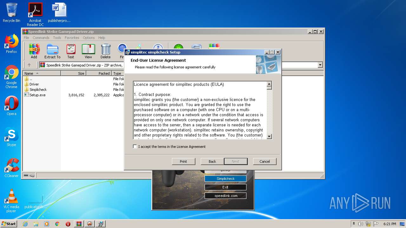Image resolution: width=406 pixels, height=228 pixels.
Task: Click the Action Center flag tray icon
Action: [x=376, y=224]
